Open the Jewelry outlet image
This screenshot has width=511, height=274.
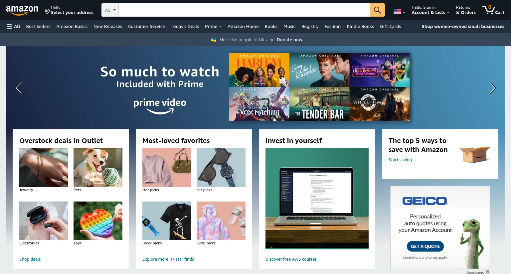point(44,168)
